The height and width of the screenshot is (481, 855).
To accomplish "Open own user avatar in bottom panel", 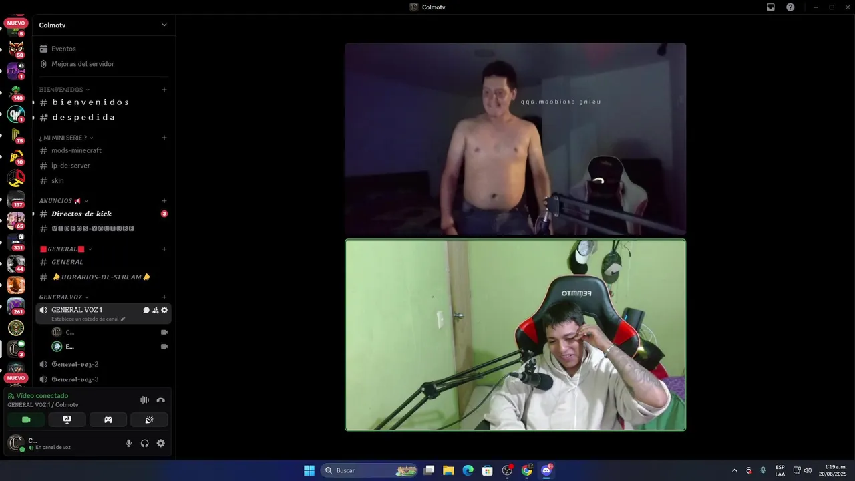I will click(15, 442).
